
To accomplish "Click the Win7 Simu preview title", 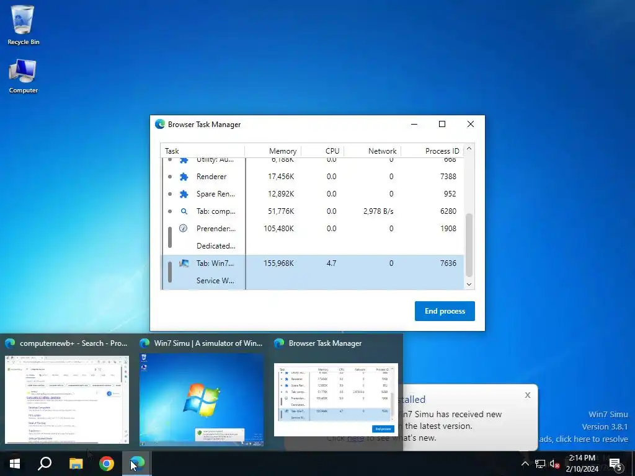I will pos(208,343).
